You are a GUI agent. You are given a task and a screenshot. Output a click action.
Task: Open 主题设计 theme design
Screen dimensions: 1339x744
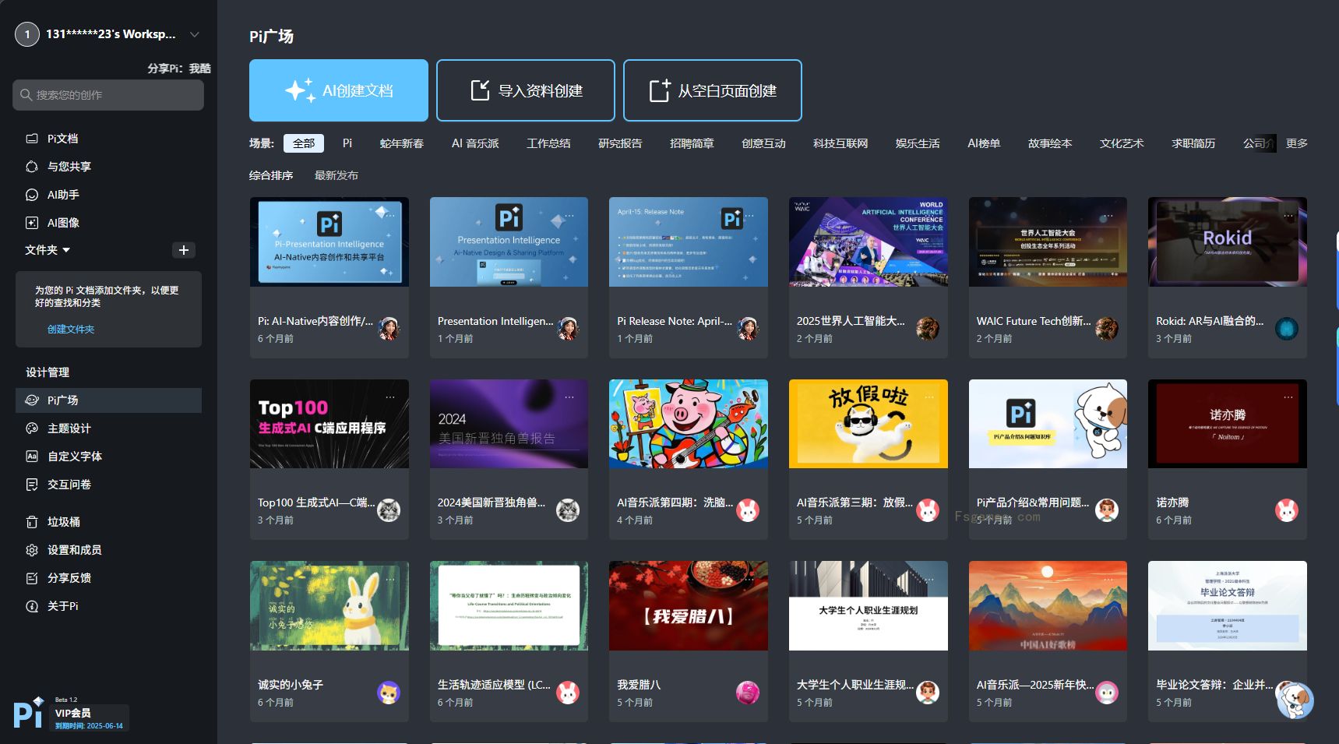tap(108, 428)
